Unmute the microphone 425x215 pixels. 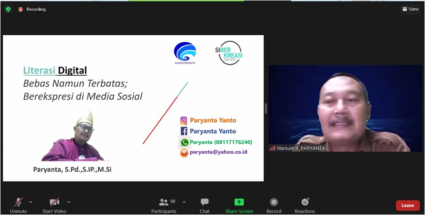point(19,206)
